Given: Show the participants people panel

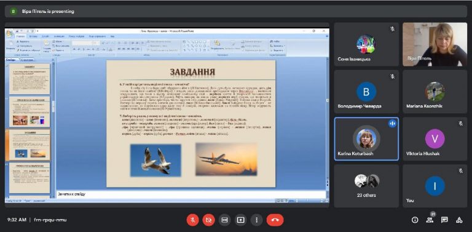Looking at the screenshot, I should pyautogui.click(x=430, y=220).
